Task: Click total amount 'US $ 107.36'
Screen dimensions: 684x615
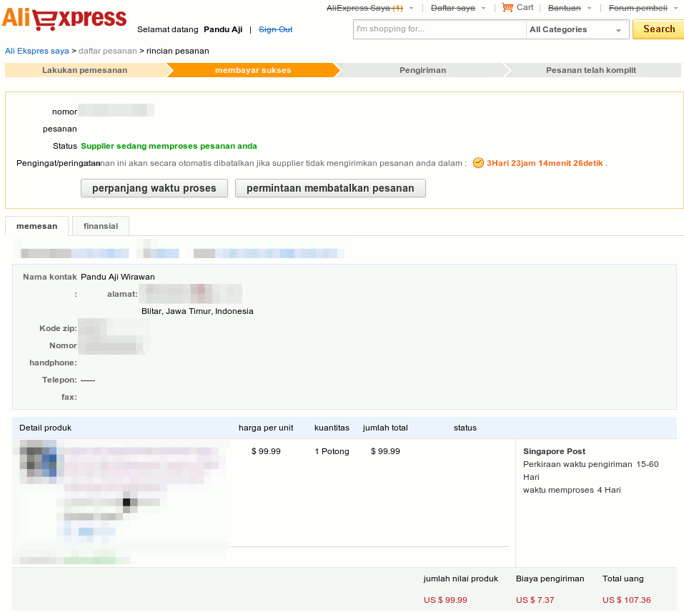Action: coord(626,600)
